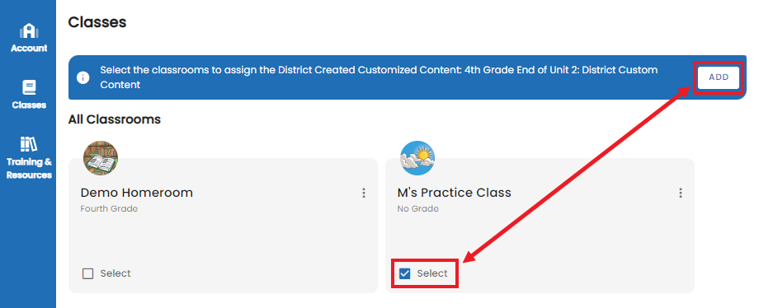Screen dimensions: 759x308
Task: Click the Fourth Grade subtitle text
Action: click(x=109, y=209)
